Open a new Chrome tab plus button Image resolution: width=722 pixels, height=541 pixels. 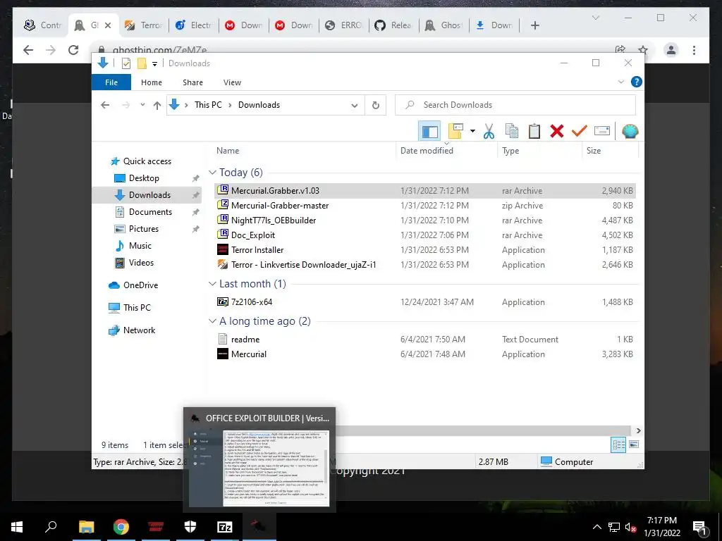point(534,25)
